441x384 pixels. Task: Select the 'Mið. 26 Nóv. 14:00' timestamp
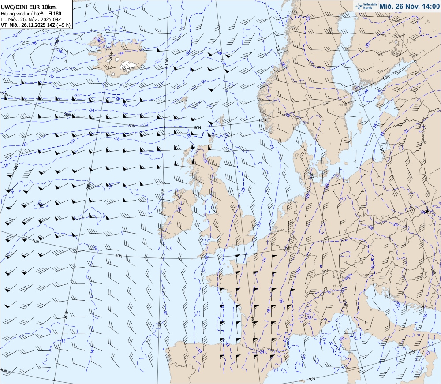(x=409, y=6)
